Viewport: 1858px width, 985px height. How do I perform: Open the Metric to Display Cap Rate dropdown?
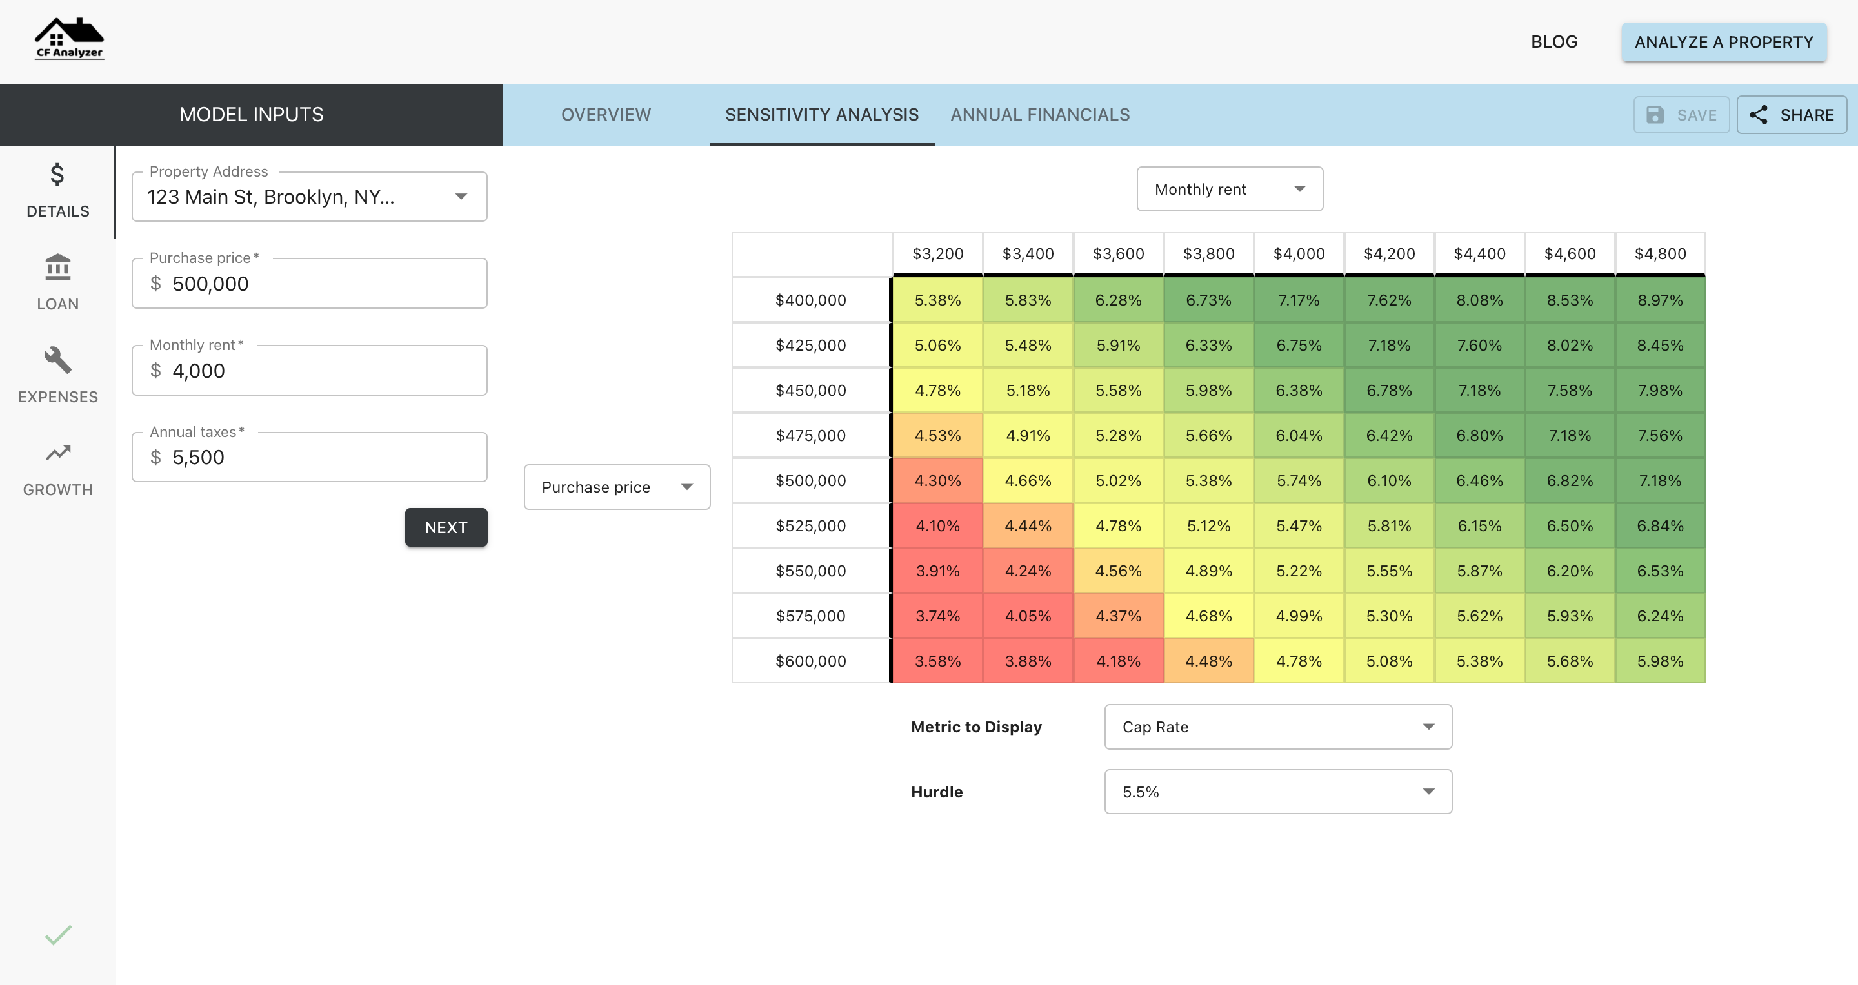coord(1277,727)
